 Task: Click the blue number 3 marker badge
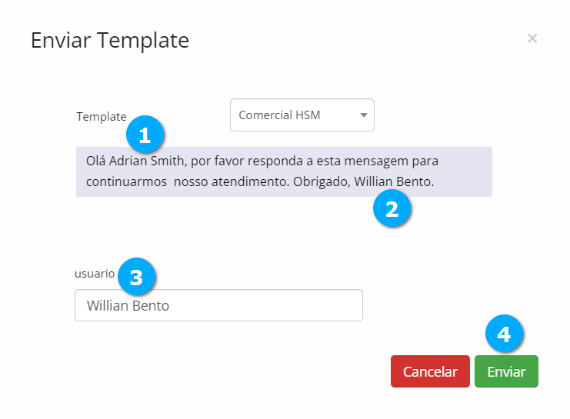(137, 278)
